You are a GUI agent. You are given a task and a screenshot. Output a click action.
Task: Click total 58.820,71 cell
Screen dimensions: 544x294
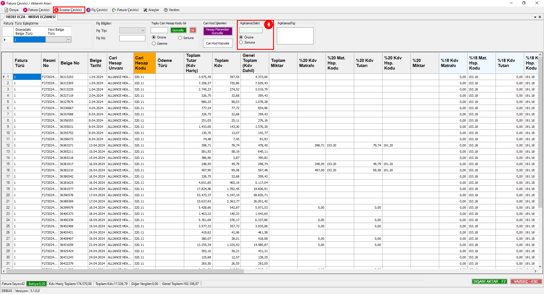pyautogui.click(x=255, y=195)
